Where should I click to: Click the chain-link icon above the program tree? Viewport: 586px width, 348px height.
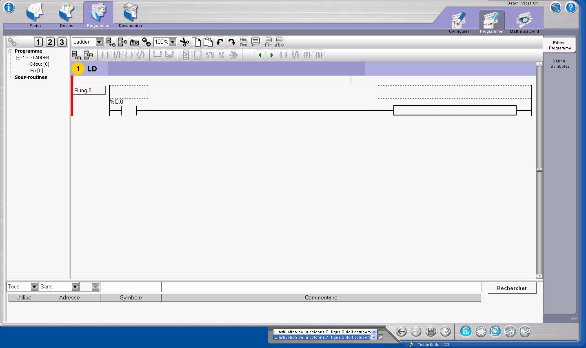click(12, 42)
